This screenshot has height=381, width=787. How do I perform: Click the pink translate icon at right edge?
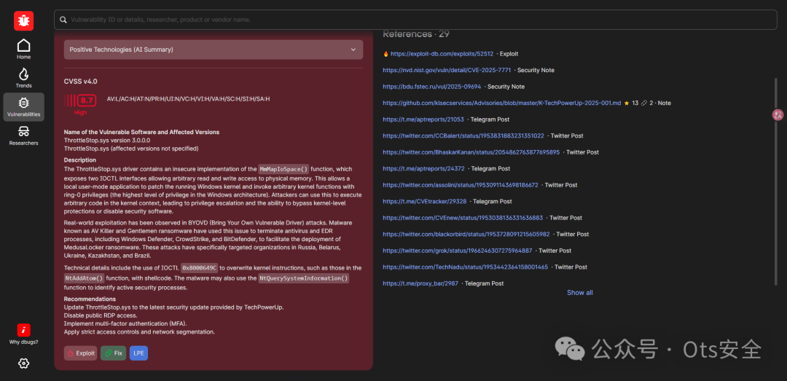[778, 115]
